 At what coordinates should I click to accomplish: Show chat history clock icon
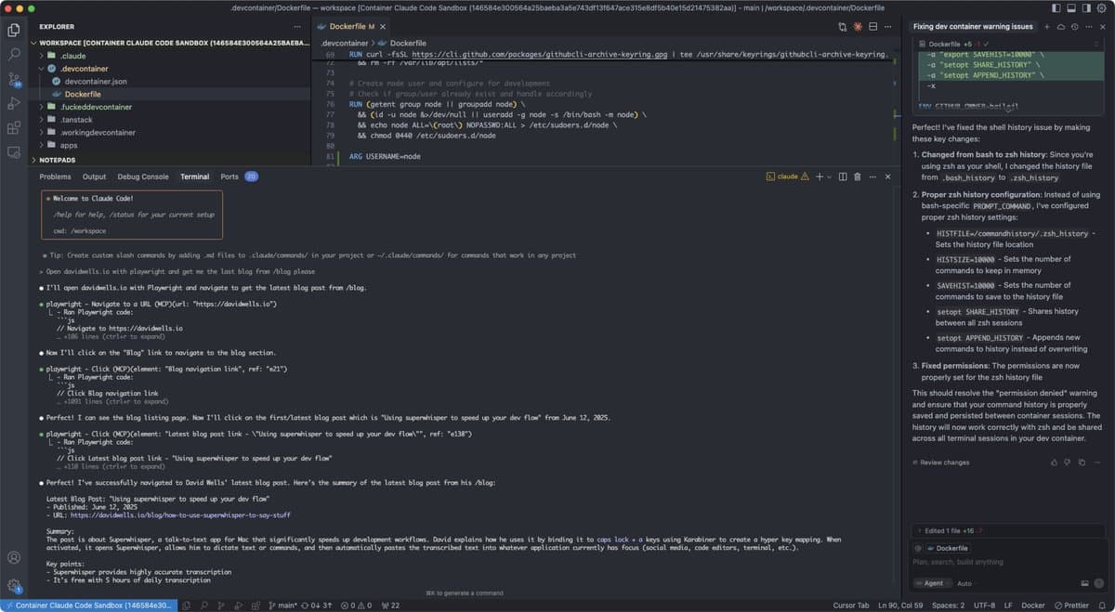coord(1073,27)
